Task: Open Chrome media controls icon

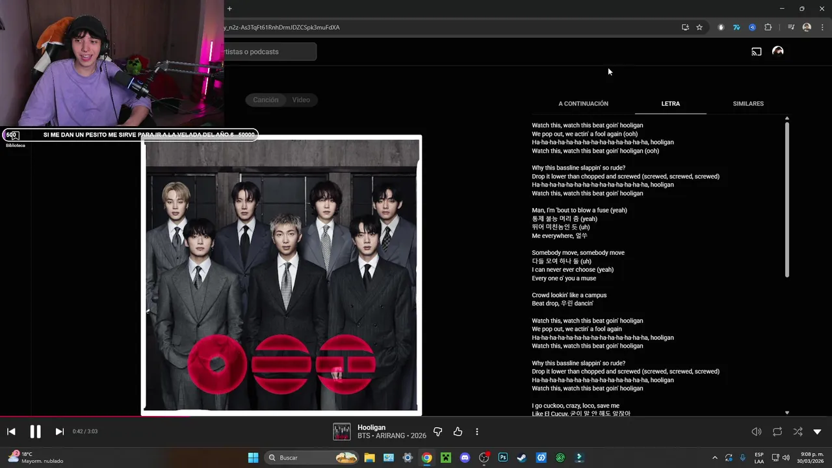Action: pyautogui.click(x=791, y=27)
